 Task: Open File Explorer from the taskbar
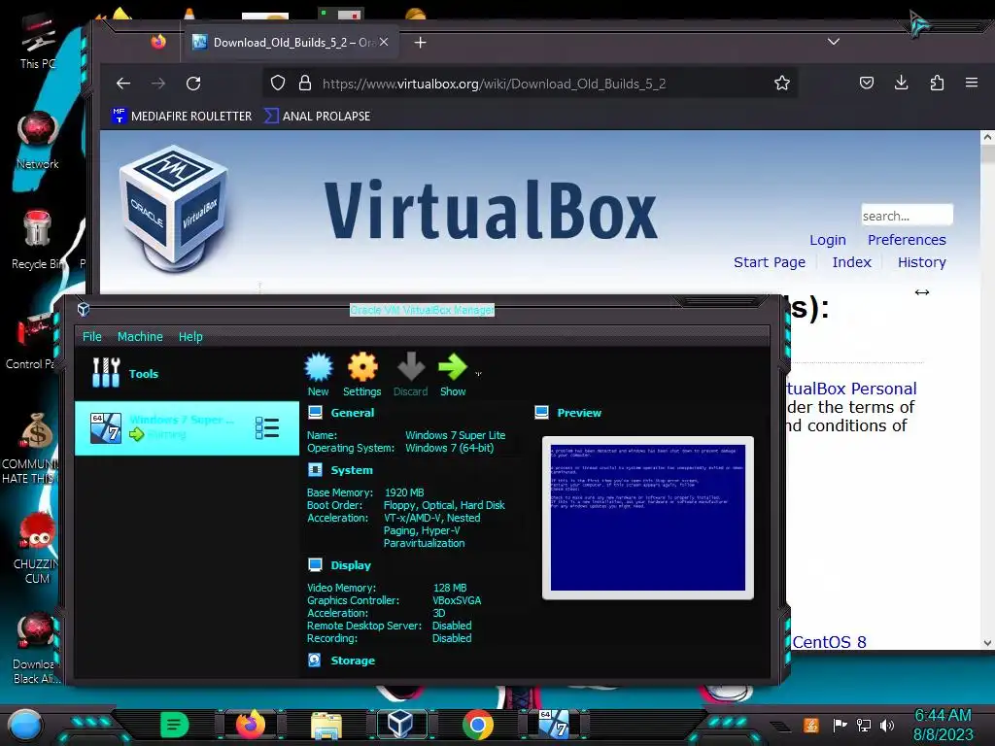[x=326, y=725]
